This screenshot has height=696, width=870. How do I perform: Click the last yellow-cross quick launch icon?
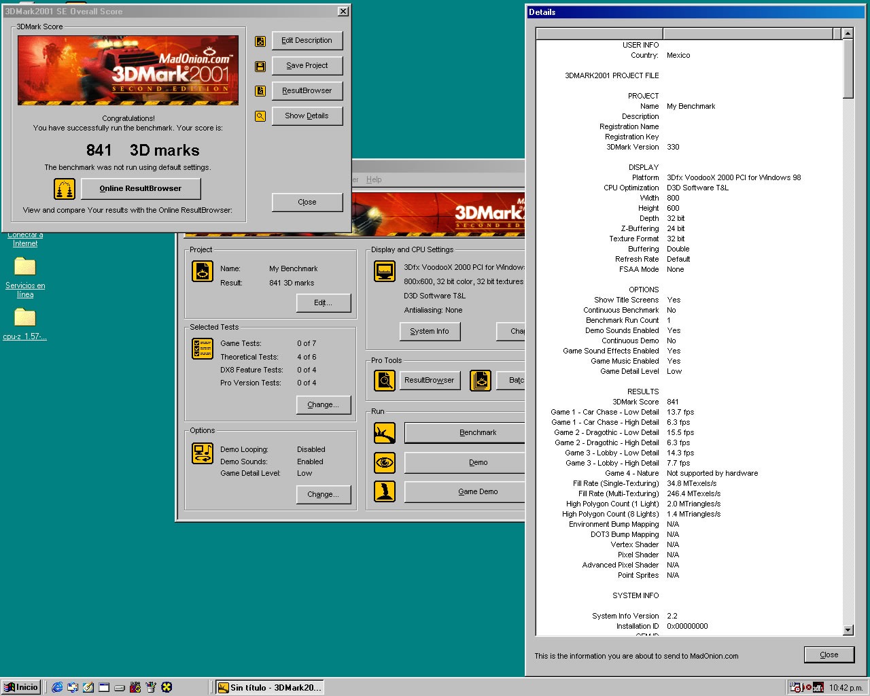pyautogui.click(x=167, y=687)
